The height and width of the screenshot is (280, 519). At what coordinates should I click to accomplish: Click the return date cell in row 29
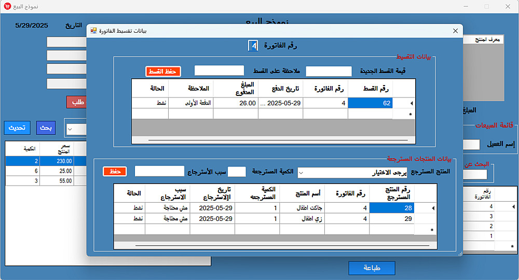(212, 218)
